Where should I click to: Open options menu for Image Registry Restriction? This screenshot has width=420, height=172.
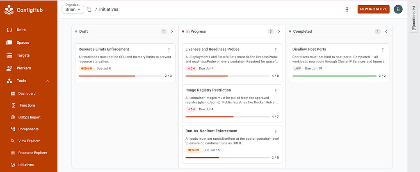pos(276,91)
